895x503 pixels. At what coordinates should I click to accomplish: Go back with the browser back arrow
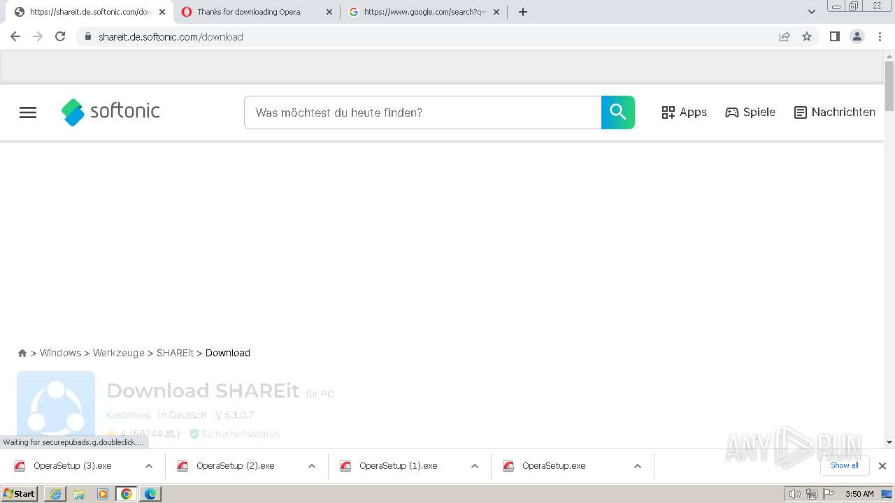(15, 36)
